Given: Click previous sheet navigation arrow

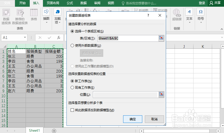Looking at the screenshot, I should point(7,131).
